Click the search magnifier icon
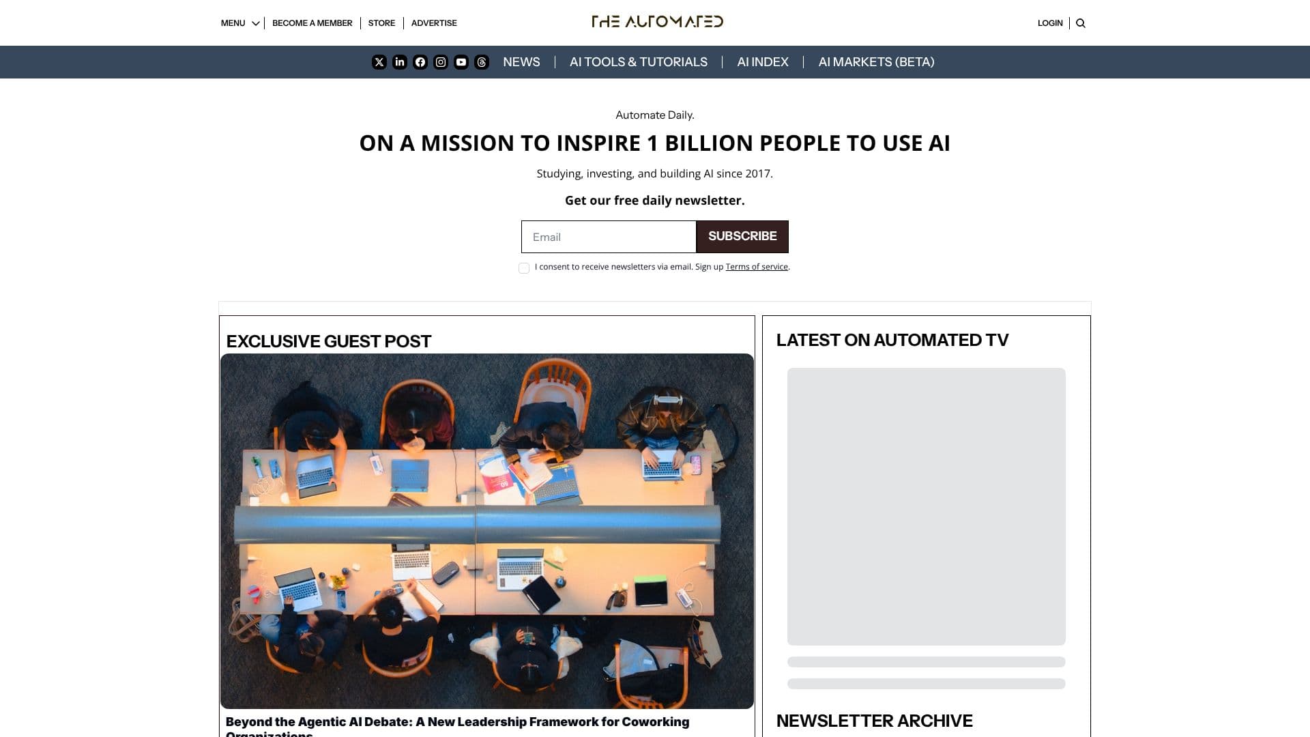The height and width of the screenshot is (737, 1310). click(x=1081, y=23)
